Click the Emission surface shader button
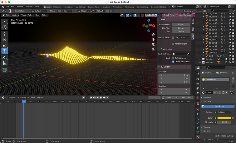Screen dimensions: 236x143 tap(223, 112)
